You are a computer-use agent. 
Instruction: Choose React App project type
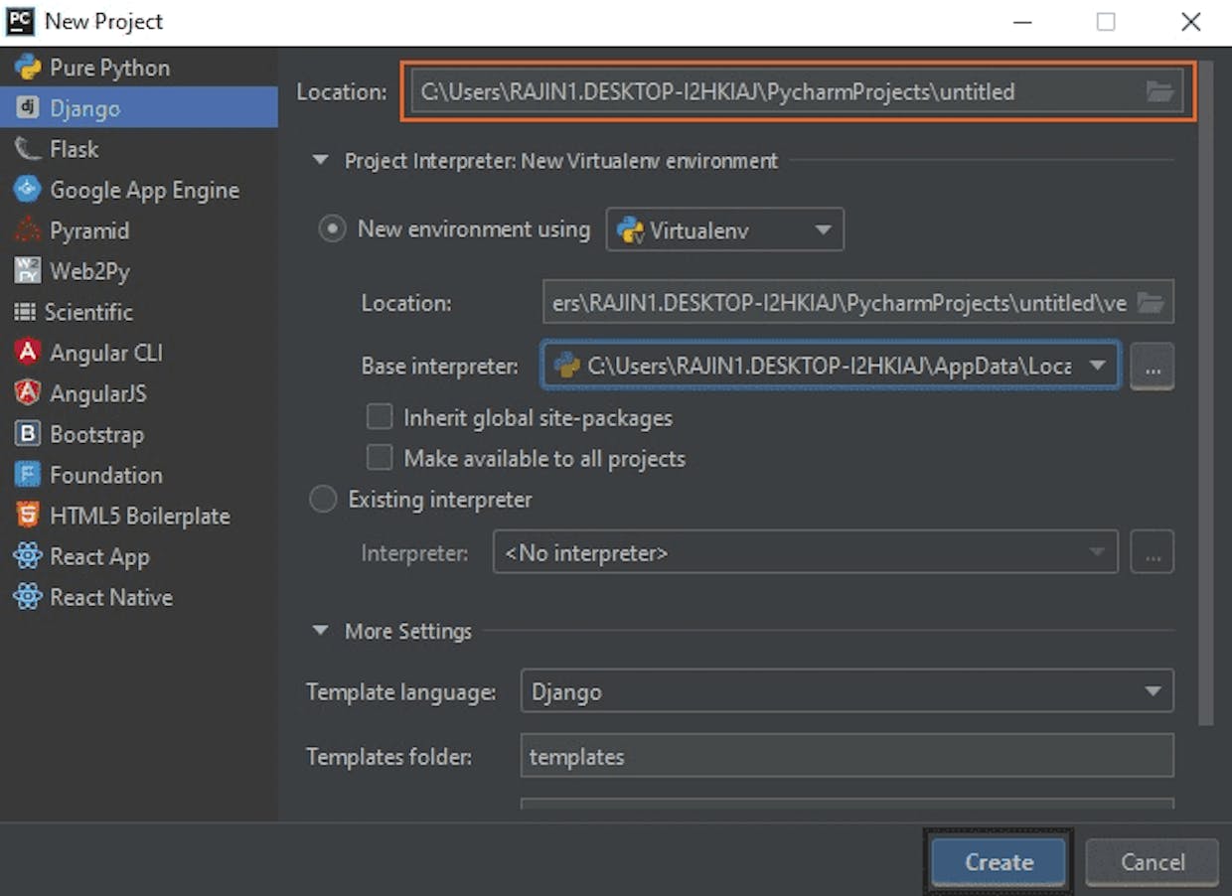click(139, 556)
